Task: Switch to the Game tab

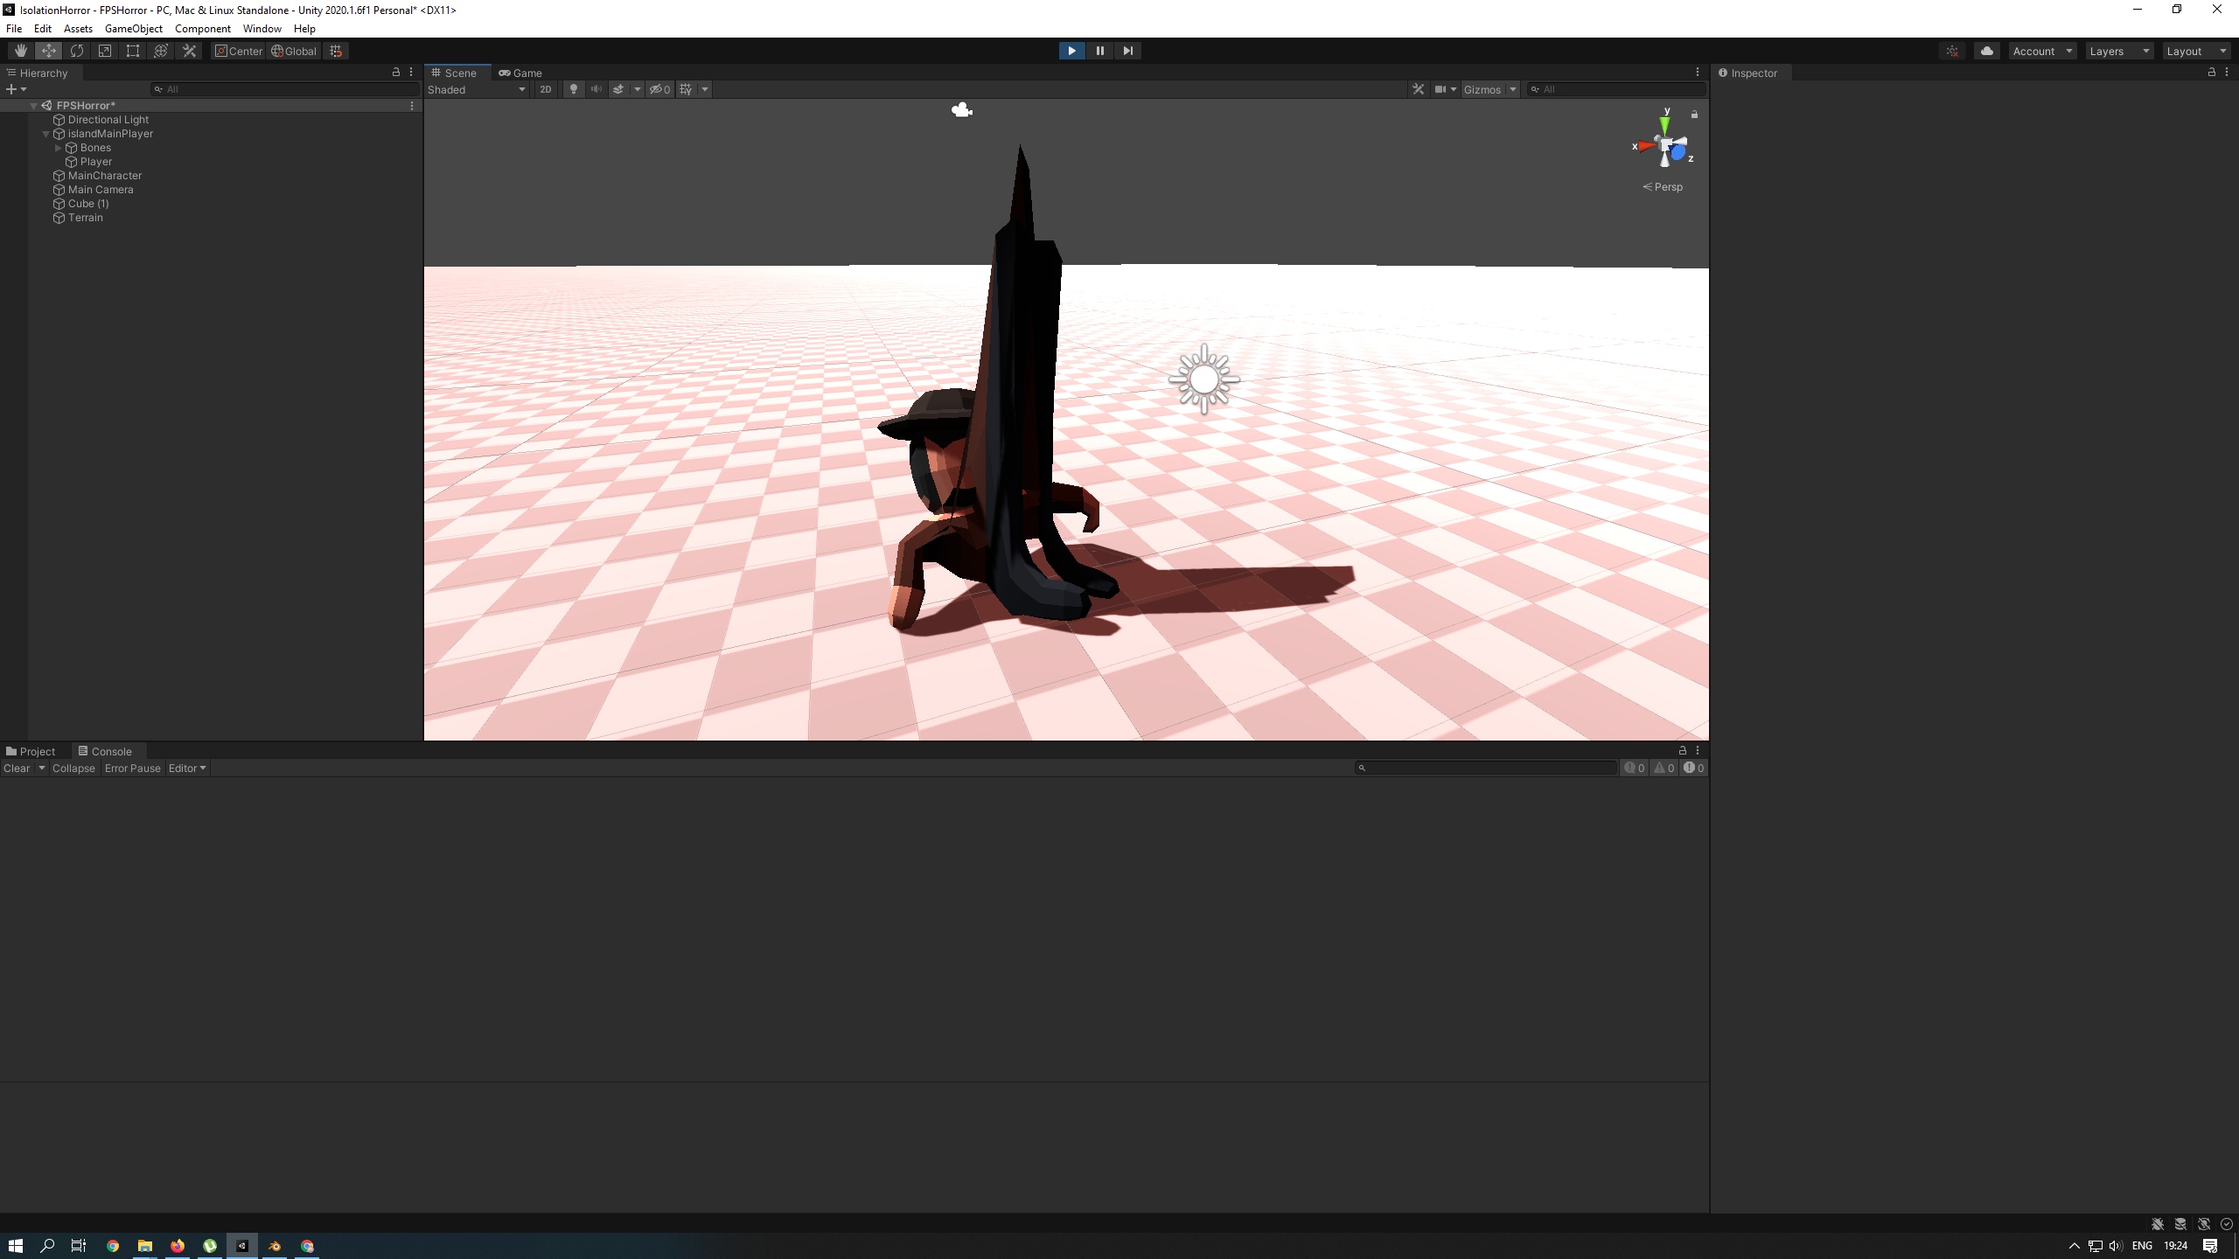Action: pyautogui.click(x=520, y=73)
